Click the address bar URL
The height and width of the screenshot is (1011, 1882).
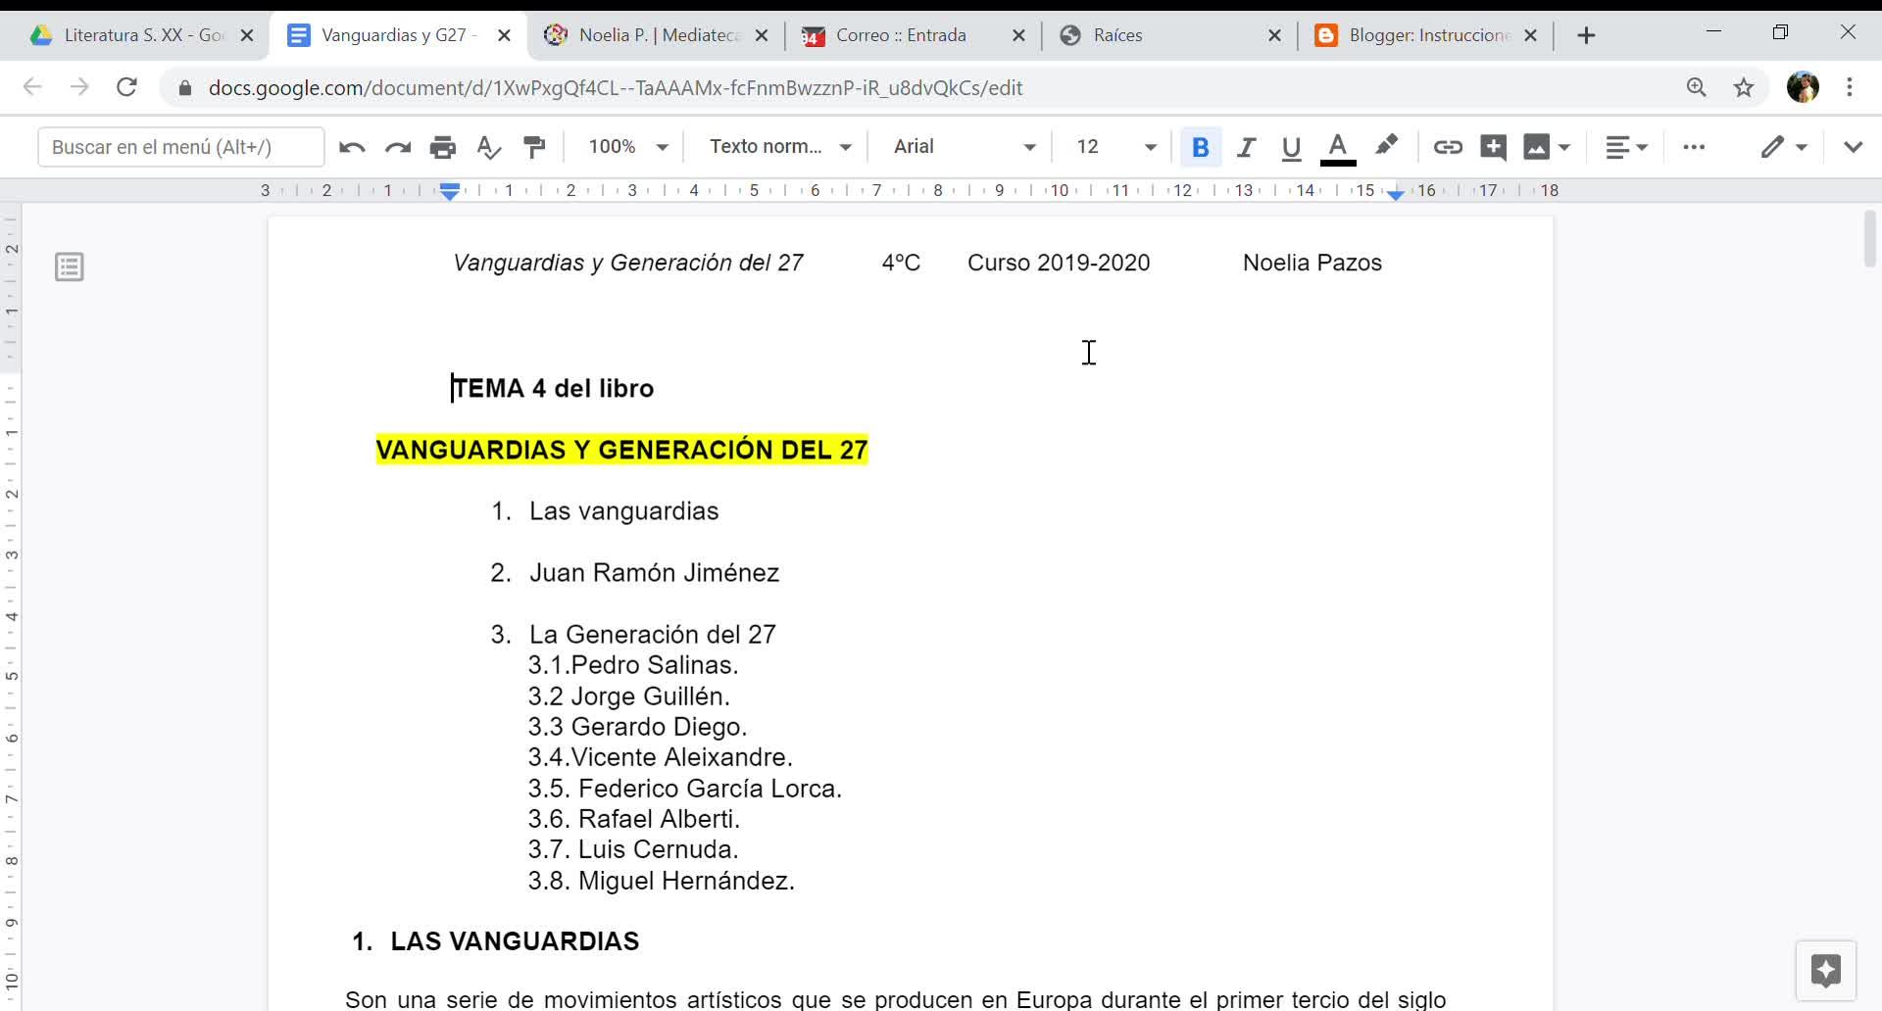pos(616,88)
